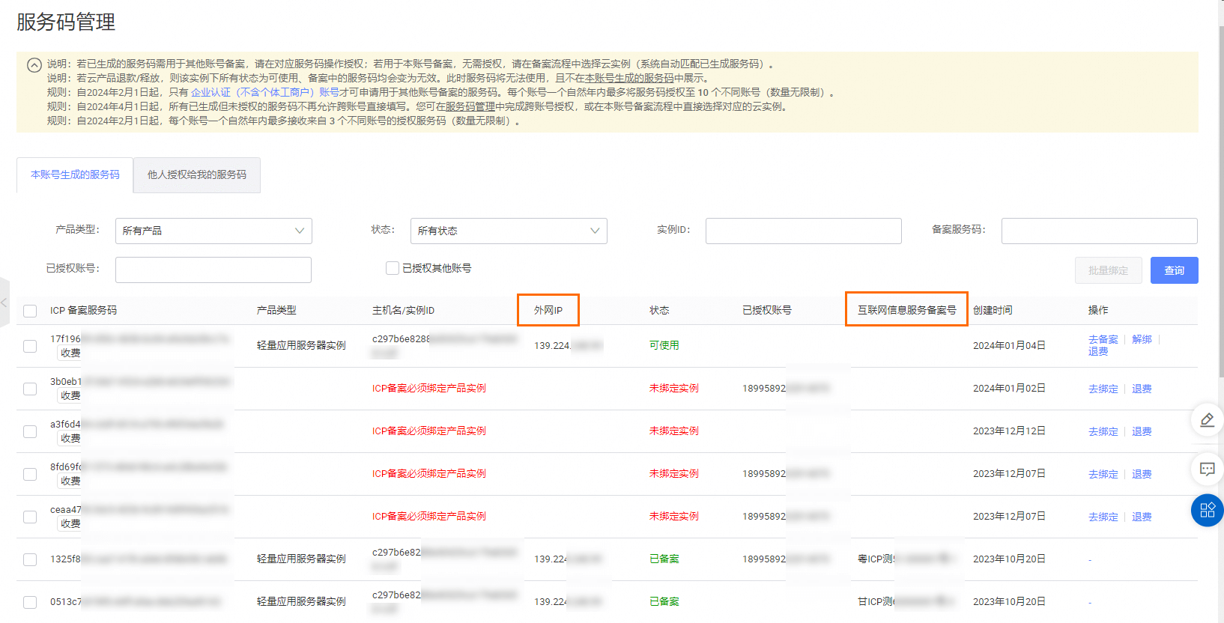Click the 收费 tag under code 17f196
1224x623 pixels.
(70, 353)
